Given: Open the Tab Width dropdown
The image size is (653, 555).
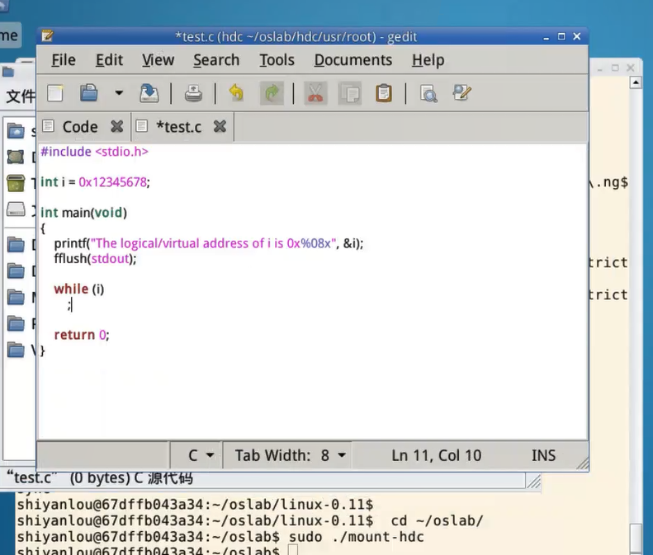Looking at the screenshot, I should click(x=291, y=455).
